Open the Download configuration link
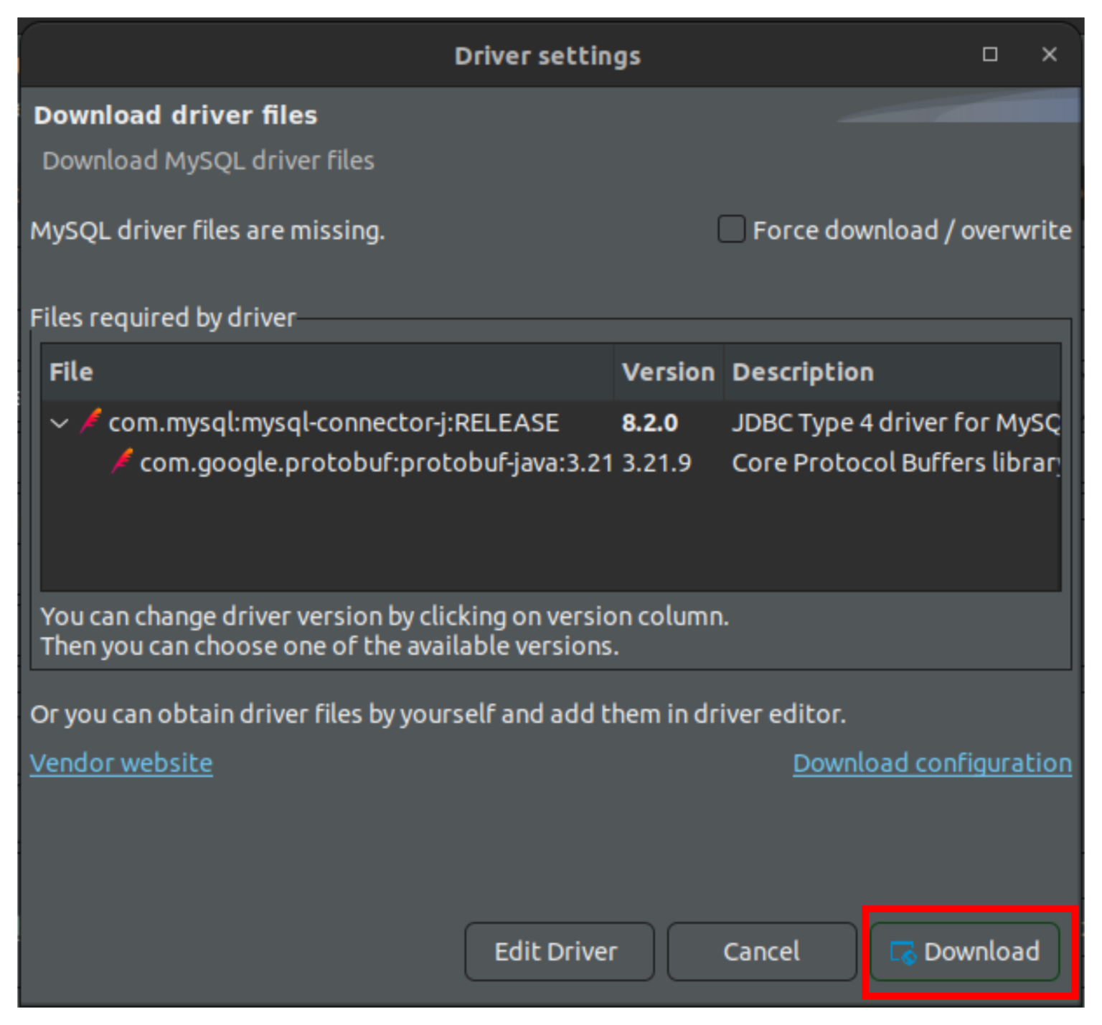Image resolution: width=1102 pixels, height=1025 pixels. [x=932, y=762]
